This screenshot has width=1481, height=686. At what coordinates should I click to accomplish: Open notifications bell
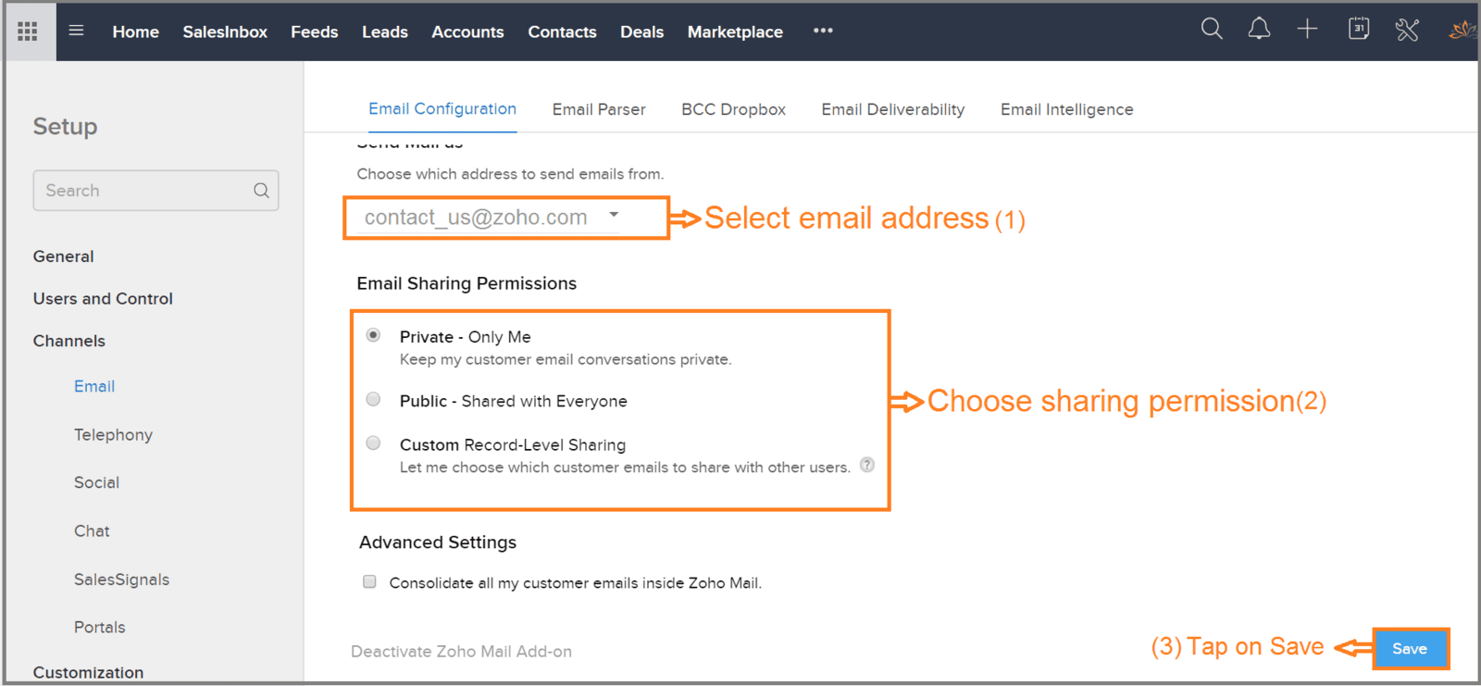(x=1259, y=30)
